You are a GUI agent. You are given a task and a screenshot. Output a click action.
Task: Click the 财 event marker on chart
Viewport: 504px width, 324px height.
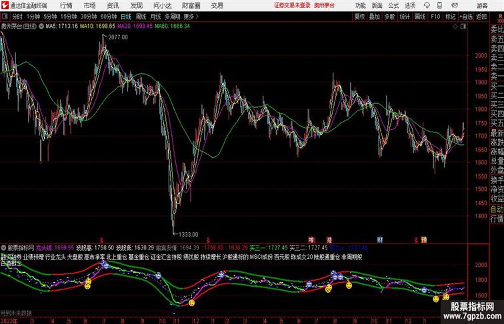(x=380, y=240)
